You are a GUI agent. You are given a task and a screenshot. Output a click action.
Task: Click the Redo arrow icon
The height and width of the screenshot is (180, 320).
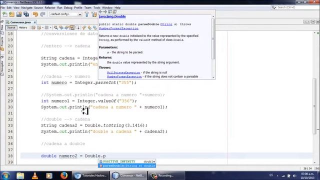click(x=42, y=14)
